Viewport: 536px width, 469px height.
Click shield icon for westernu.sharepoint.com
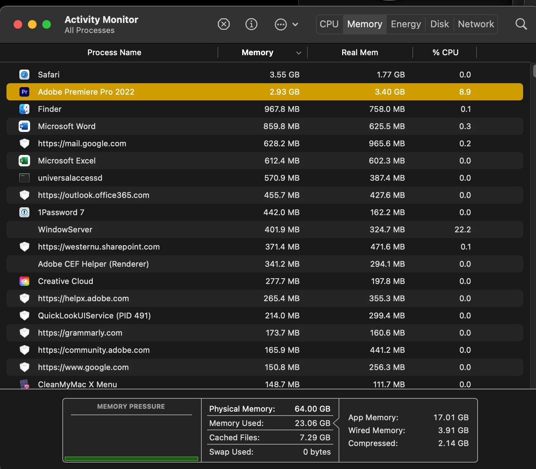pos(24,247)
